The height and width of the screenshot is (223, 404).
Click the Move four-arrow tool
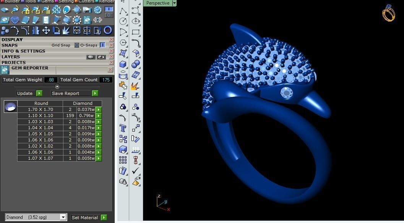point(46,30)
